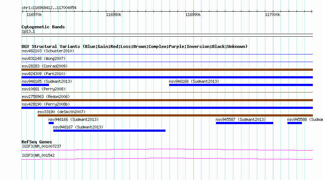Click the ruler's right arrow end
Screen dimensions: 323x180
[x=311, y=11]
